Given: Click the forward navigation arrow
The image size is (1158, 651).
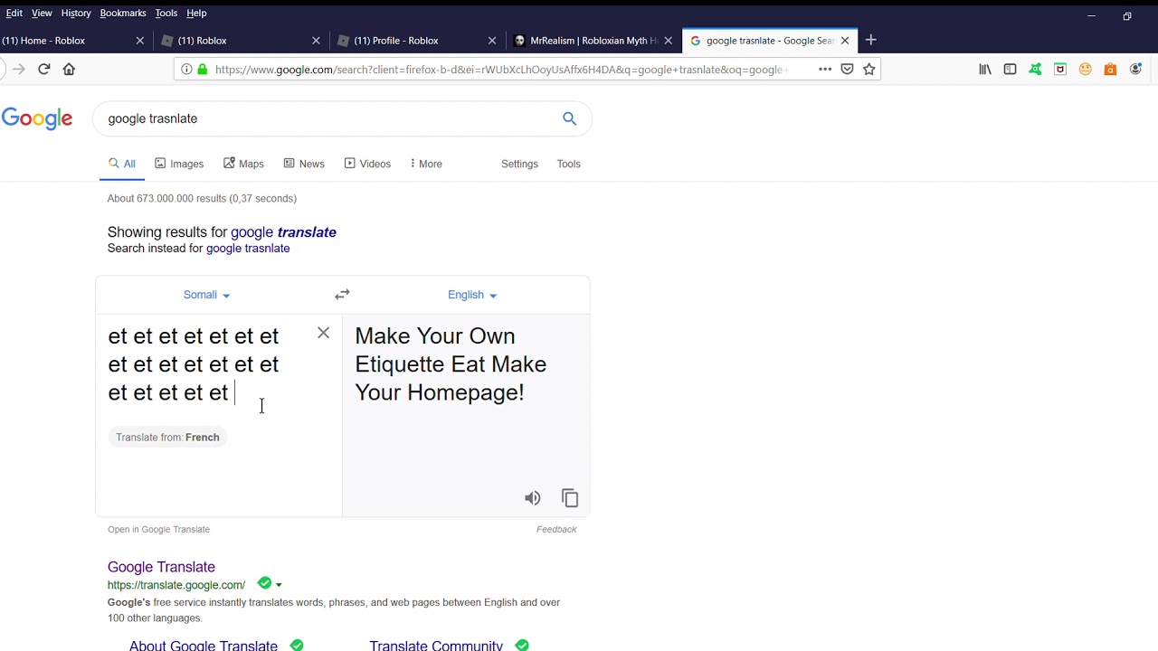Looking at the screenshot, I should (x=18, y=69).
